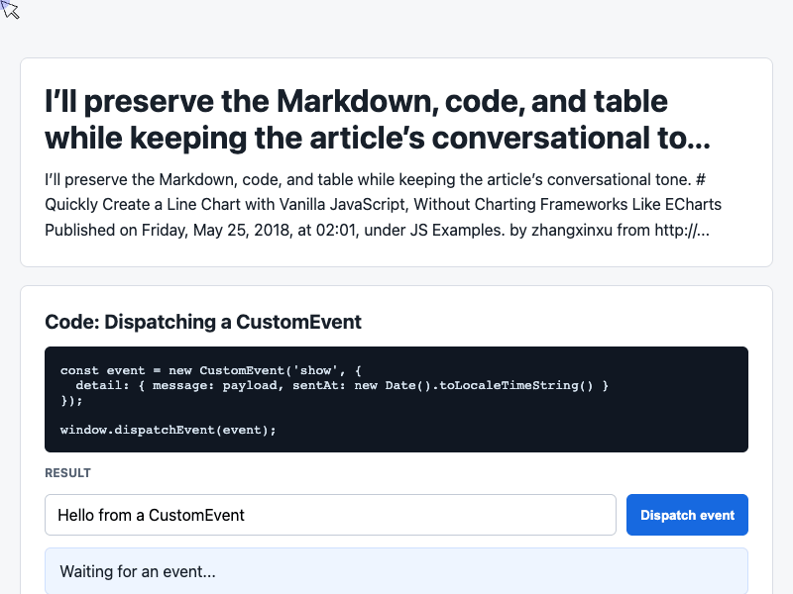Viewport: 793px width, 594px height.
Task: Click the 'const event = new CustomEvent' code line
Action: (x=210, y=370)
